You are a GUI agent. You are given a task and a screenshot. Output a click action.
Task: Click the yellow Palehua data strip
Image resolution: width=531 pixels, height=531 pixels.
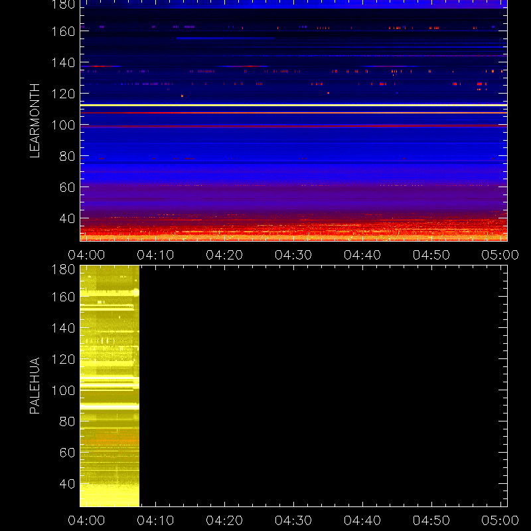tap(110, 386)
